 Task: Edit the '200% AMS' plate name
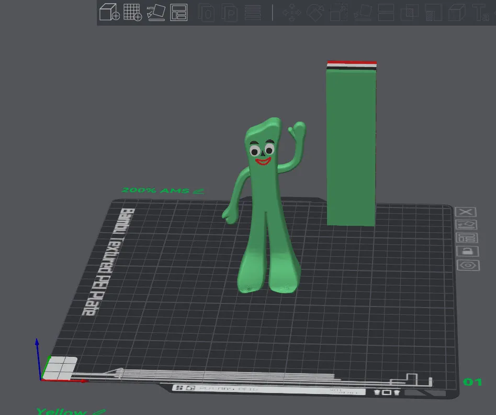pyautogui.click(x=199, y=191)
